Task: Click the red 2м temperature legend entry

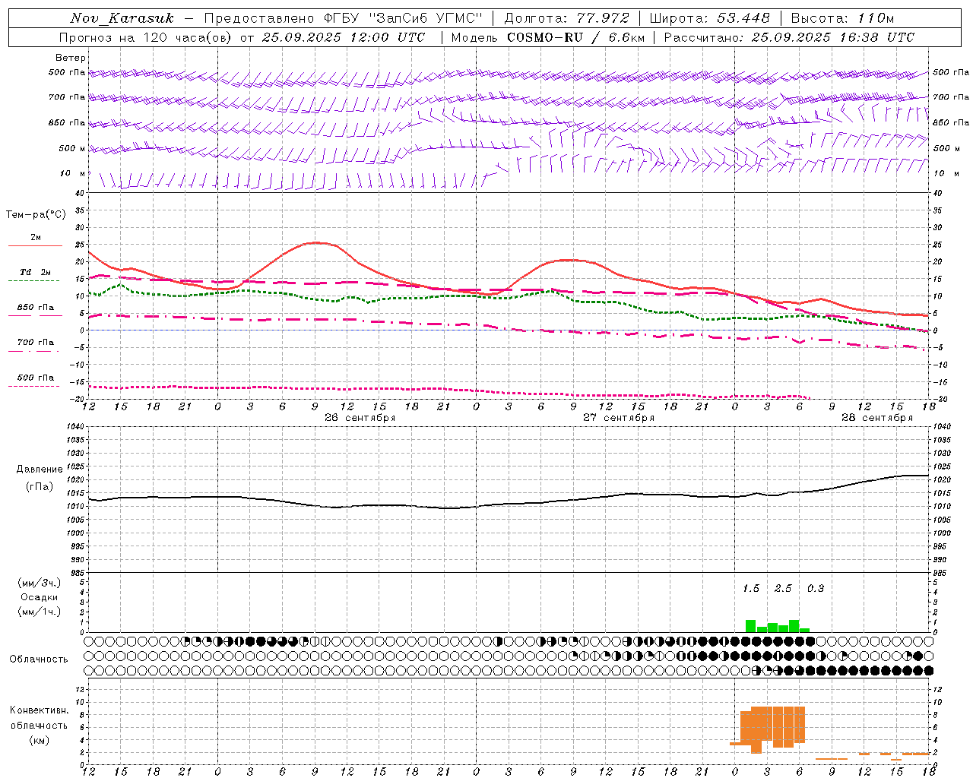Action: click(35, 240)
